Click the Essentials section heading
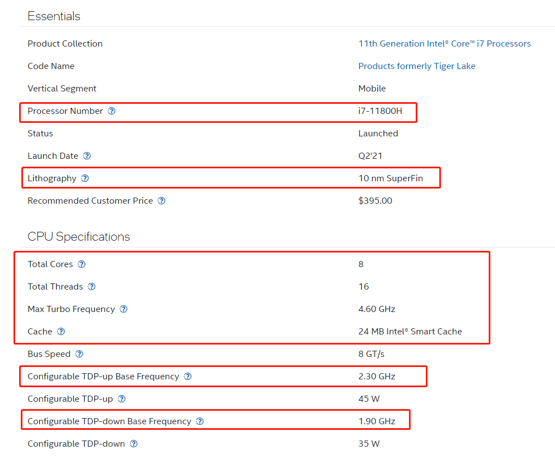 (x=54, y=16)
